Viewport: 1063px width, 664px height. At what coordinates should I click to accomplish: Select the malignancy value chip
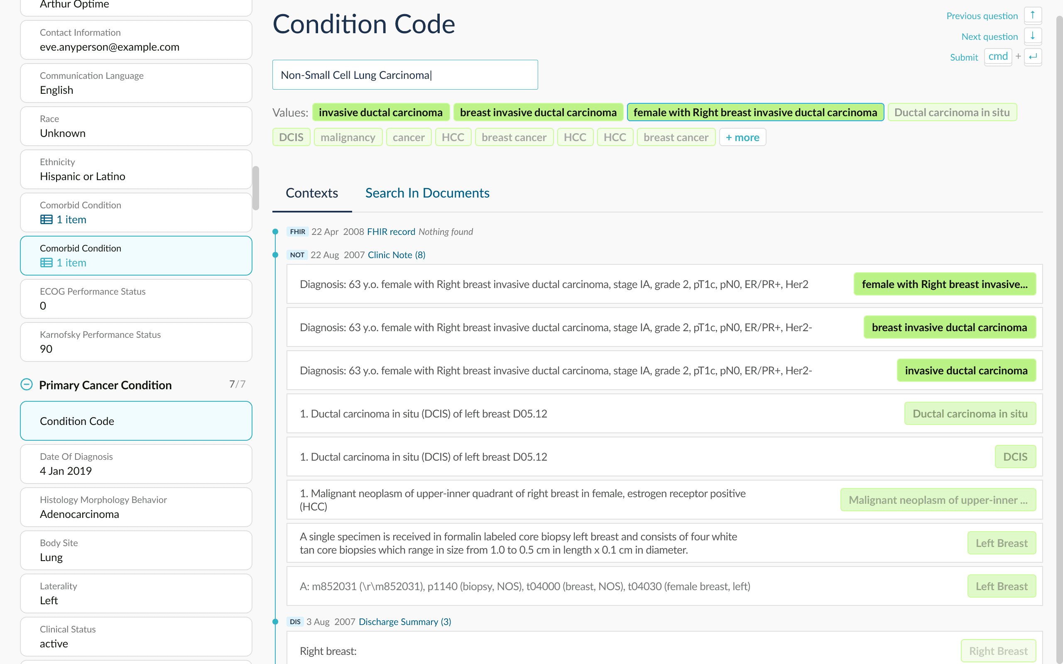(x=348, y=137)
